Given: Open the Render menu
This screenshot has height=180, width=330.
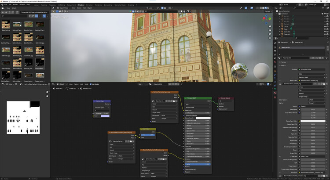Looking at the screenshot, I should coord(15,5).
